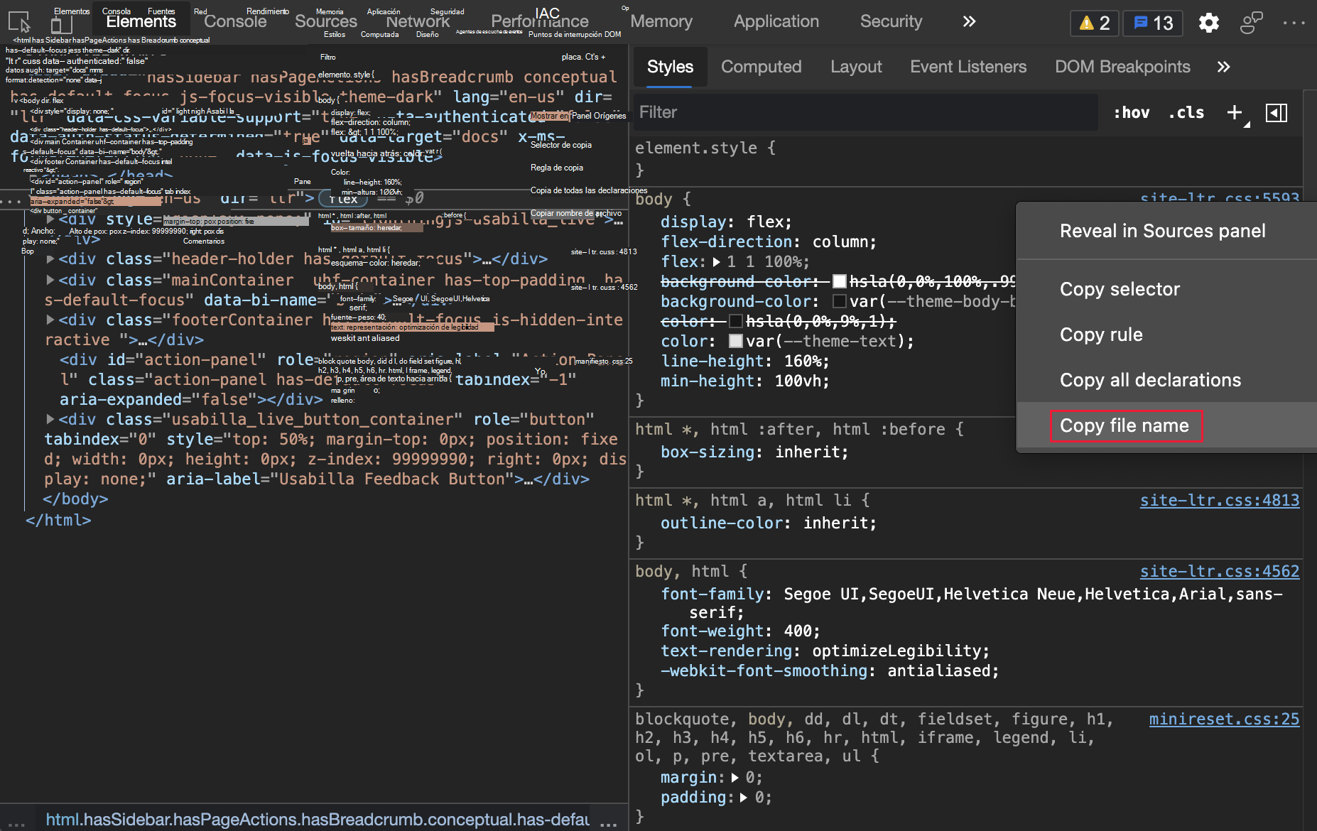Click the 13 issues message badge
The height and width of the screenshot is (831, 1317).
click(1154, 23)
